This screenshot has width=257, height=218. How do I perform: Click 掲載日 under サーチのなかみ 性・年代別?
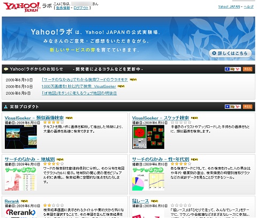coord(150,164)
